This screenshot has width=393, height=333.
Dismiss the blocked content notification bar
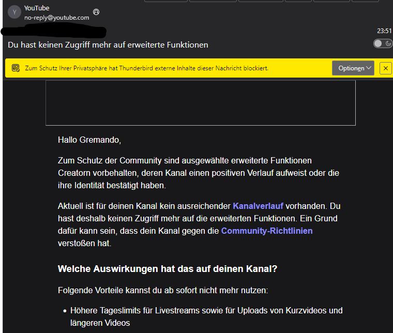point(385,68)
